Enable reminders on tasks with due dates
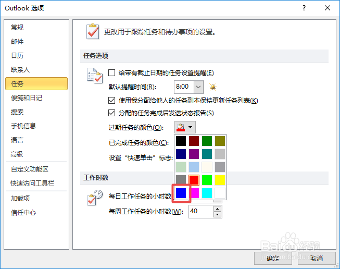This screenshot has height=269, width=340. click(x=111, y=73)
